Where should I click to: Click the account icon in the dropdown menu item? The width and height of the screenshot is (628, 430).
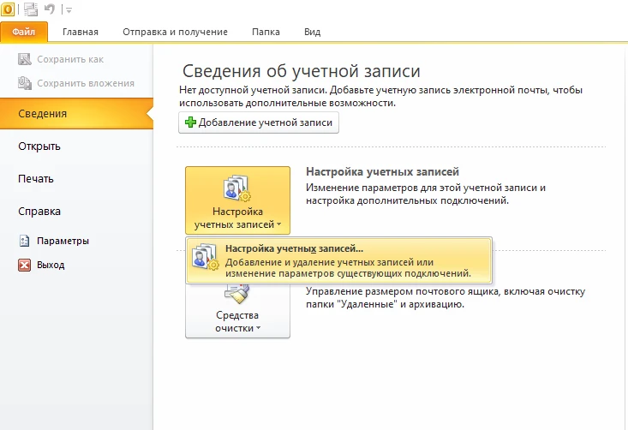pos(205,256)
